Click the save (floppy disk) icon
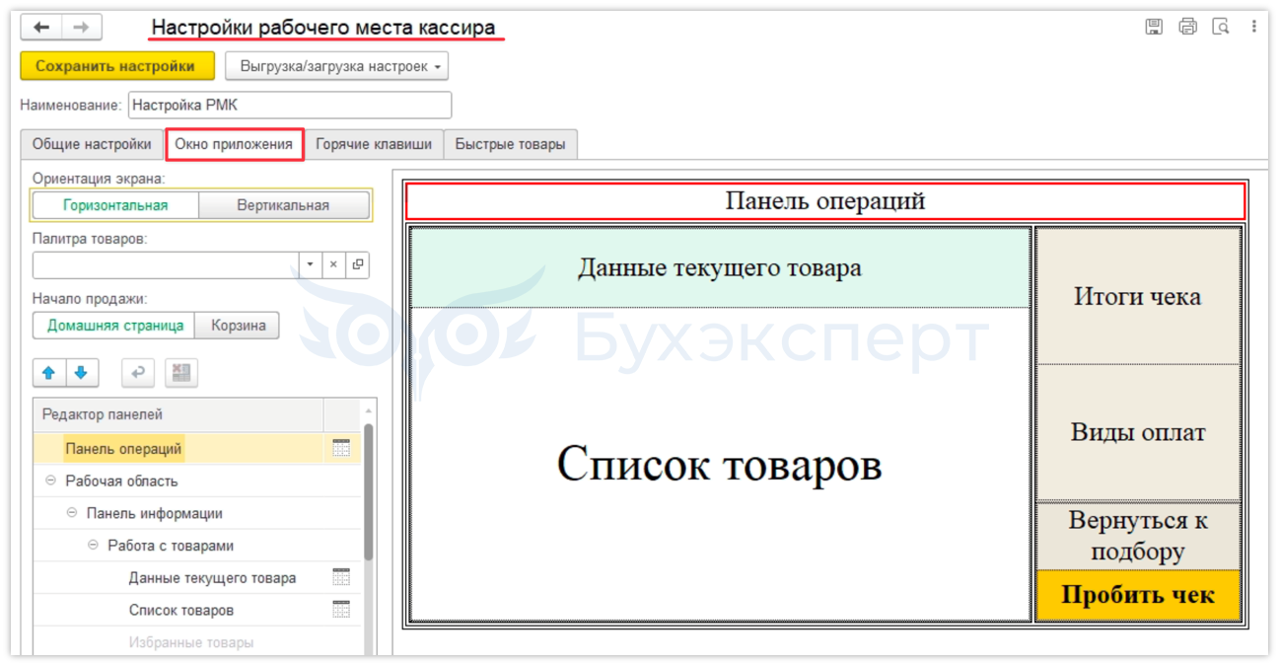Viewport: 1279px width, 666px height. click(x=1154, y=27)
